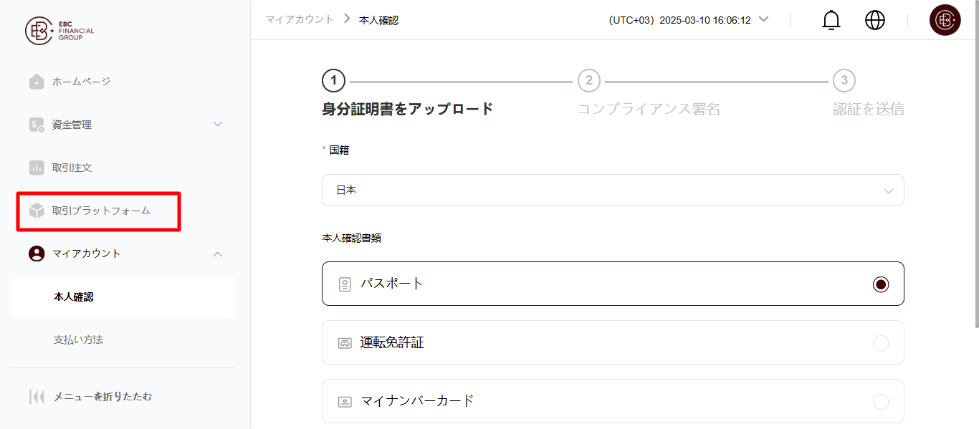Screen dimensions: 979x429
Task: Select マイナンバーカード as identity document
Action: [881, 401]
